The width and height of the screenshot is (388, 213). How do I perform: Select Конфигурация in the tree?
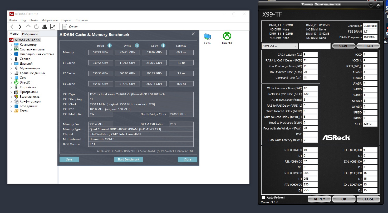(x=30, y=101)
